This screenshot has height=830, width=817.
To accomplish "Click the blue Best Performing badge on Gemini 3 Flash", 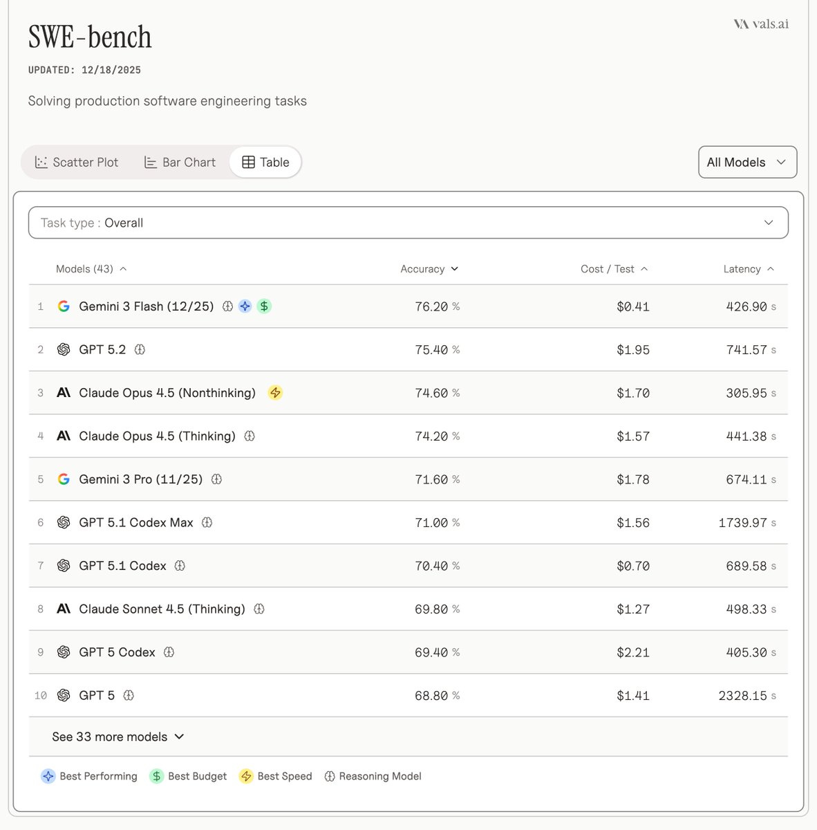I will [245, 306].
